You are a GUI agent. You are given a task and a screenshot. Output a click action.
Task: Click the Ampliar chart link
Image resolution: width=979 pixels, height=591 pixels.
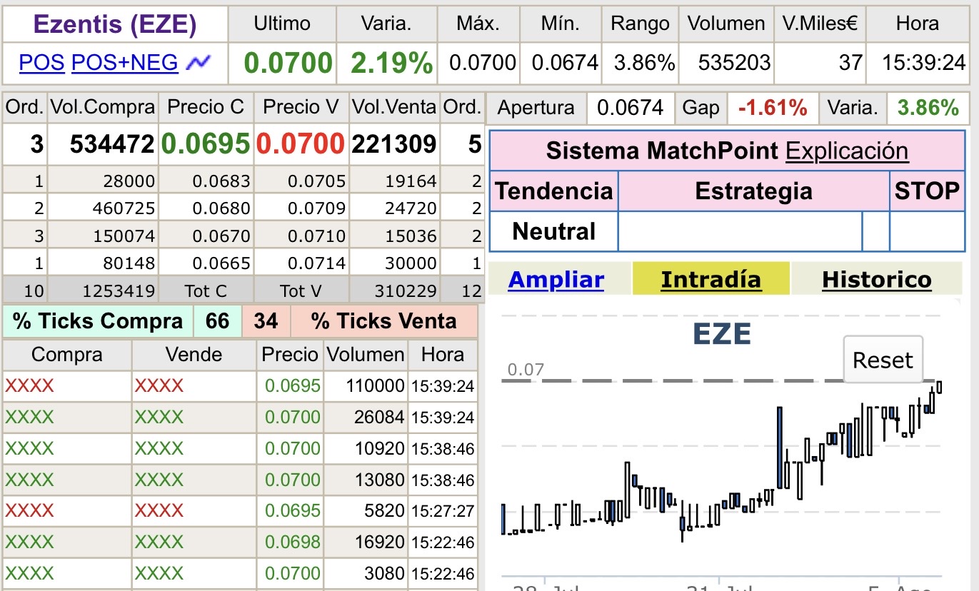coord(556,280)
